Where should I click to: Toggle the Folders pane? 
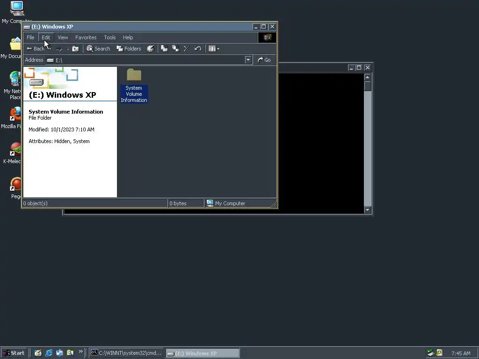[x=129, y=49]
